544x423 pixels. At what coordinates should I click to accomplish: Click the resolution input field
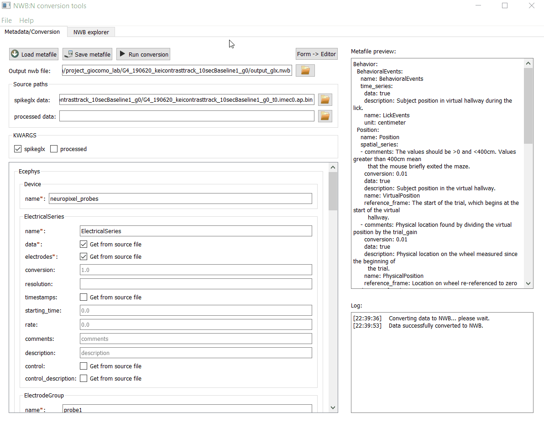click(196, 284)
